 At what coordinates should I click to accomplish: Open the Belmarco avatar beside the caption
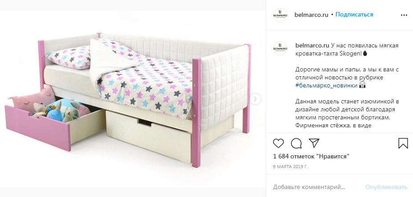[280, 48]
